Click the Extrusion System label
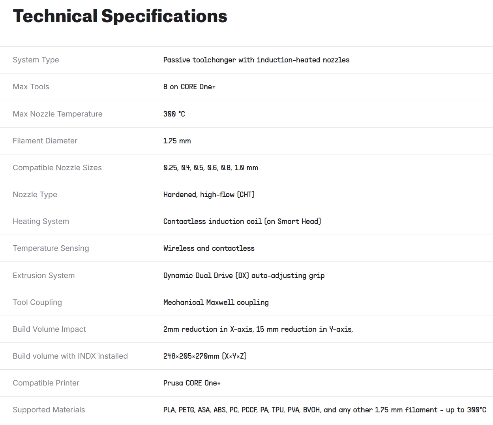 [43, 276]
